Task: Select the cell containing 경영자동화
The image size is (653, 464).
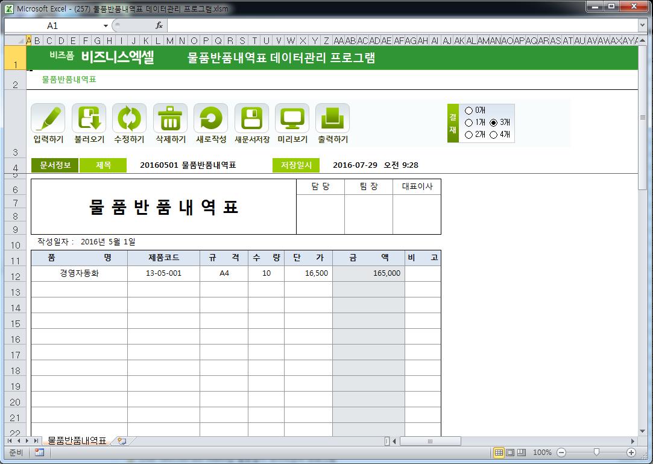Action: tap(79, 273)
